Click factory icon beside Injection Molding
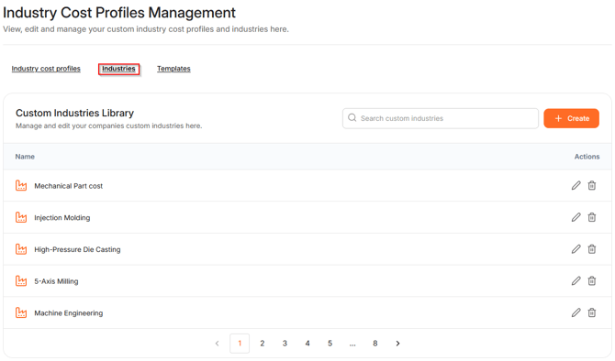 pos(21,217)
